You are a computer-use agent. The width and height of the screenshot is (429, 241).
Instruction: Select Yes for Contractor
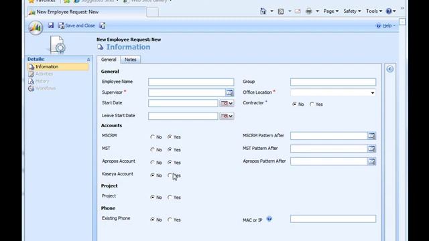[x=312, y=104]
